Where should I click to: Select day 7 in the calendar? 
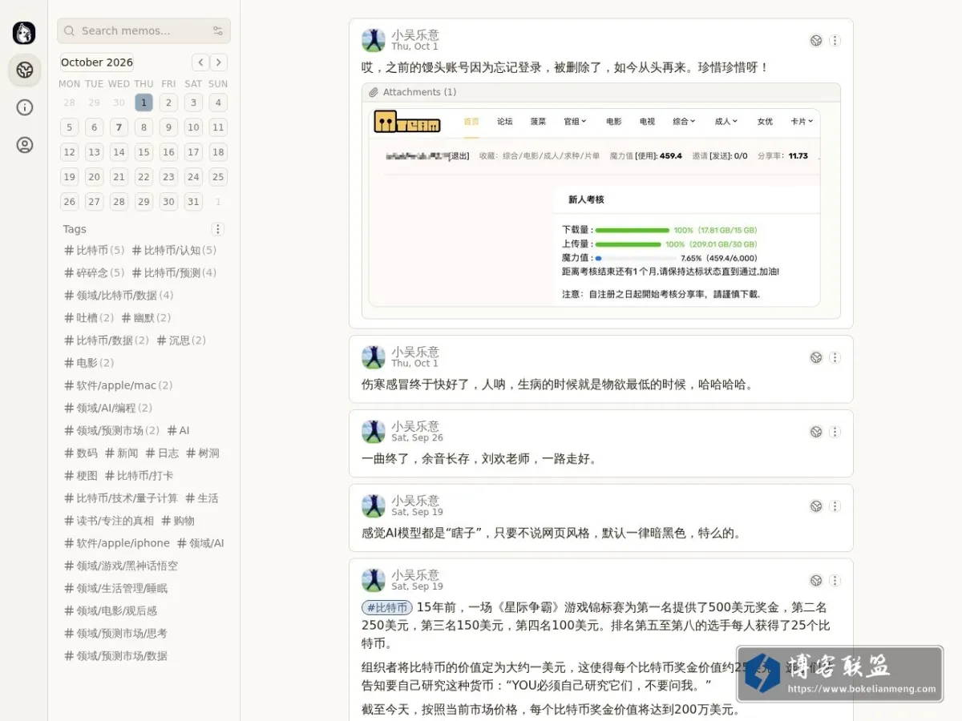(x=119, y=127)
